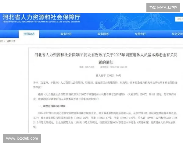Click the source label 河北人社网
The width and height of the screenshot is (183, 146).
point(87,67)
